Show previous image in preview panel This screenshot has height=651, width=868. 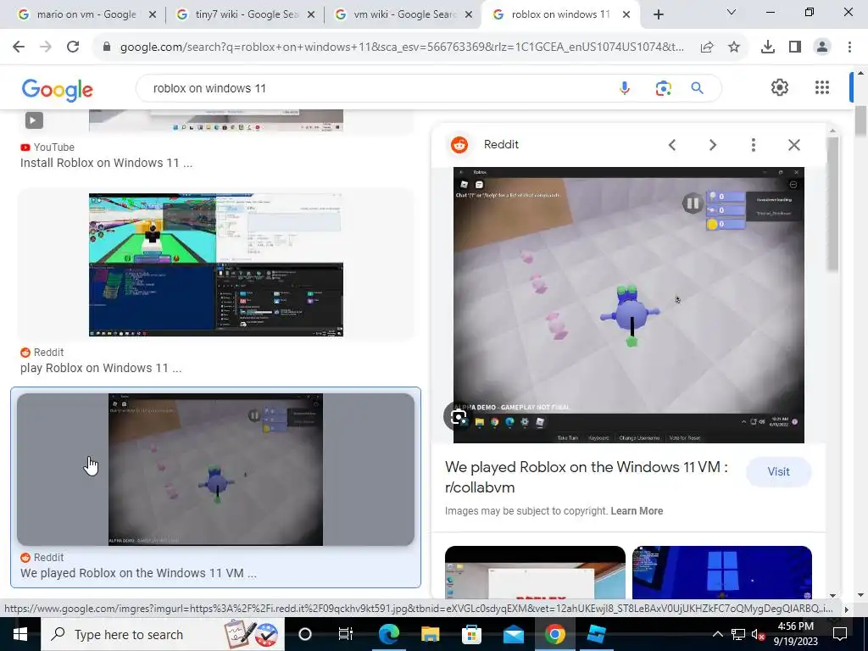(672, 145)
